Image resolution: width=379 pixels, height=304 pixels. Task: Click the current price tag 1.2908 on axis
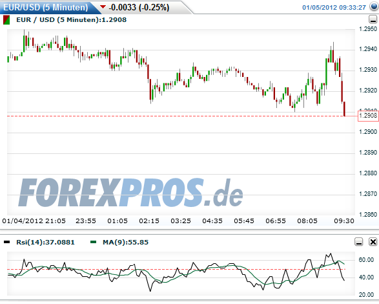coord(368,116)
